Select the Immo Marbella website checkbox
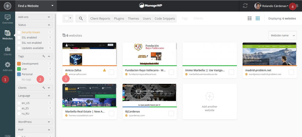The height and width of the screenshot is (137, 302). (231, 72)
